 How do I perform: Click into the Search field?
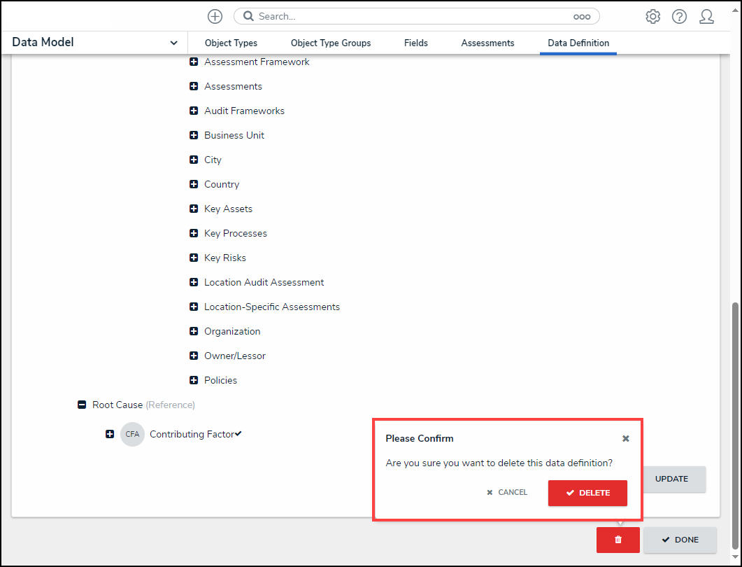point(413,16)
